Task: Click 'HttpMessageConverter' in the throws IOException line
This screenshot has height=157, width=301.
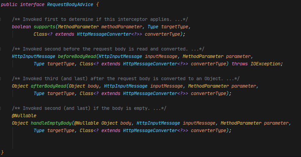Action: pos(150,64)
